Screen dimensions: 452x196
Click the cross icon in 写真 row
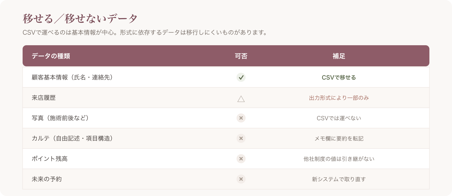241,118
